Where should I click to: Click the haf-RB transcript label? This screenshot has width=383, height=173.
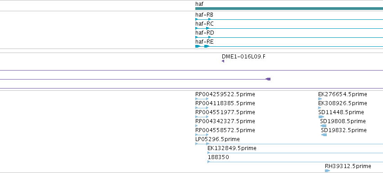pyautogui.click(x=204, y=15)
